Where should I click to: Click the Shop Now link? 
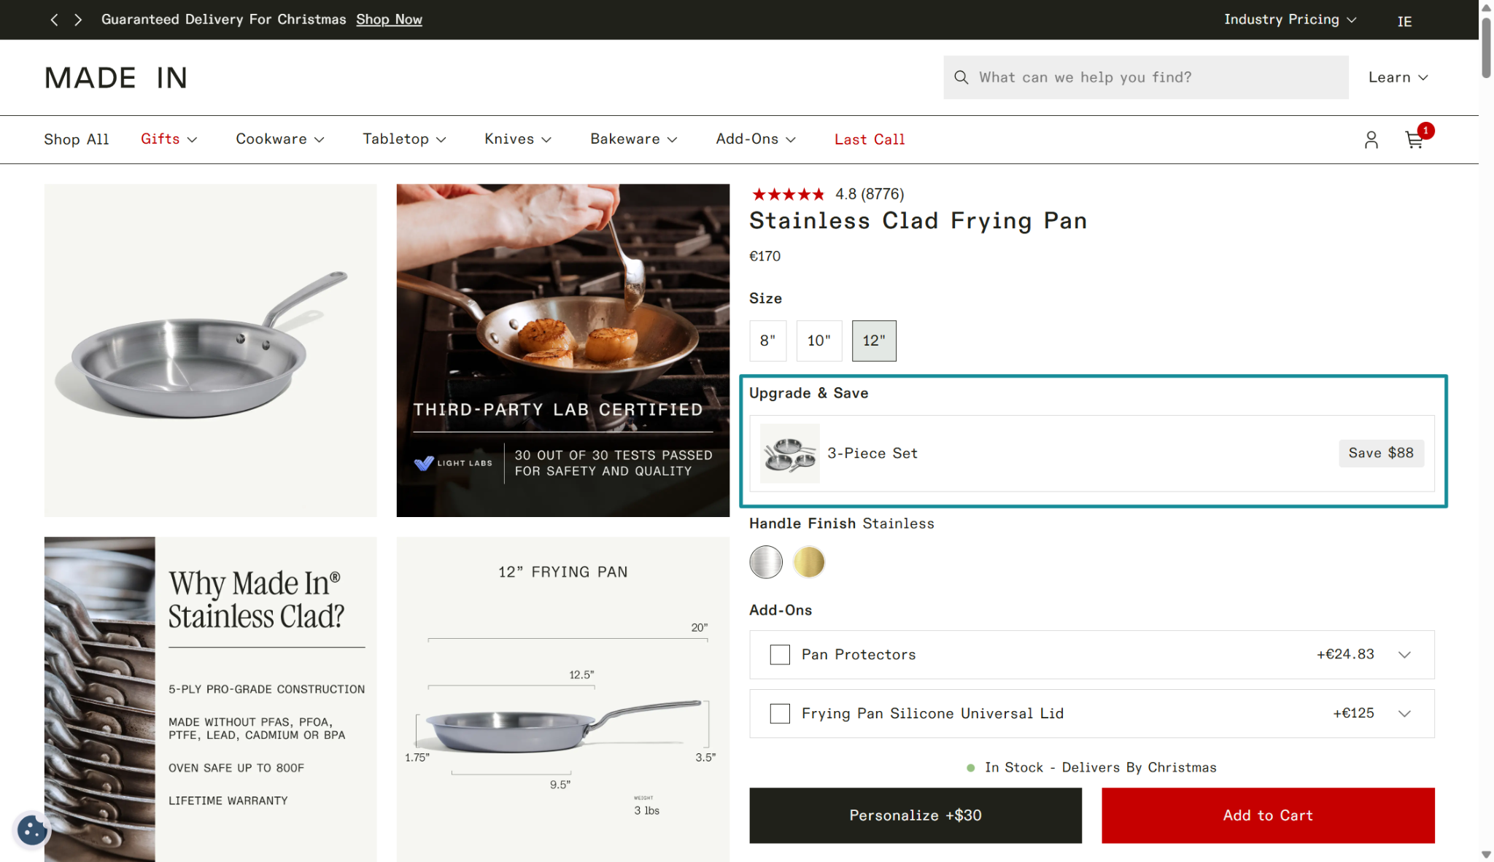click(x=389, y=20)
